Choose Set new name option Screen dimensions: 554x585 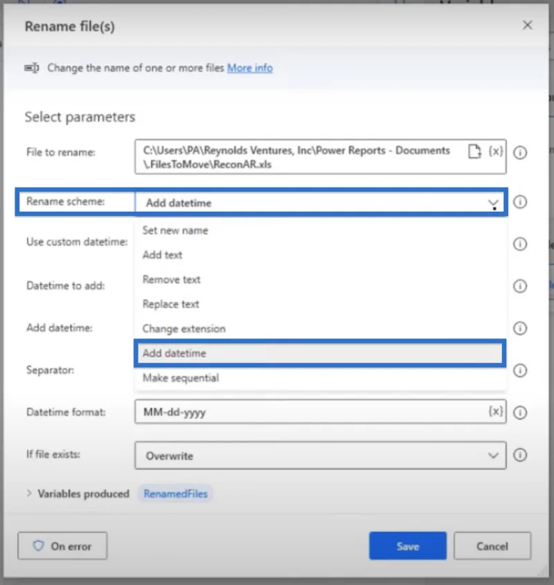click(x=319, y=231)
